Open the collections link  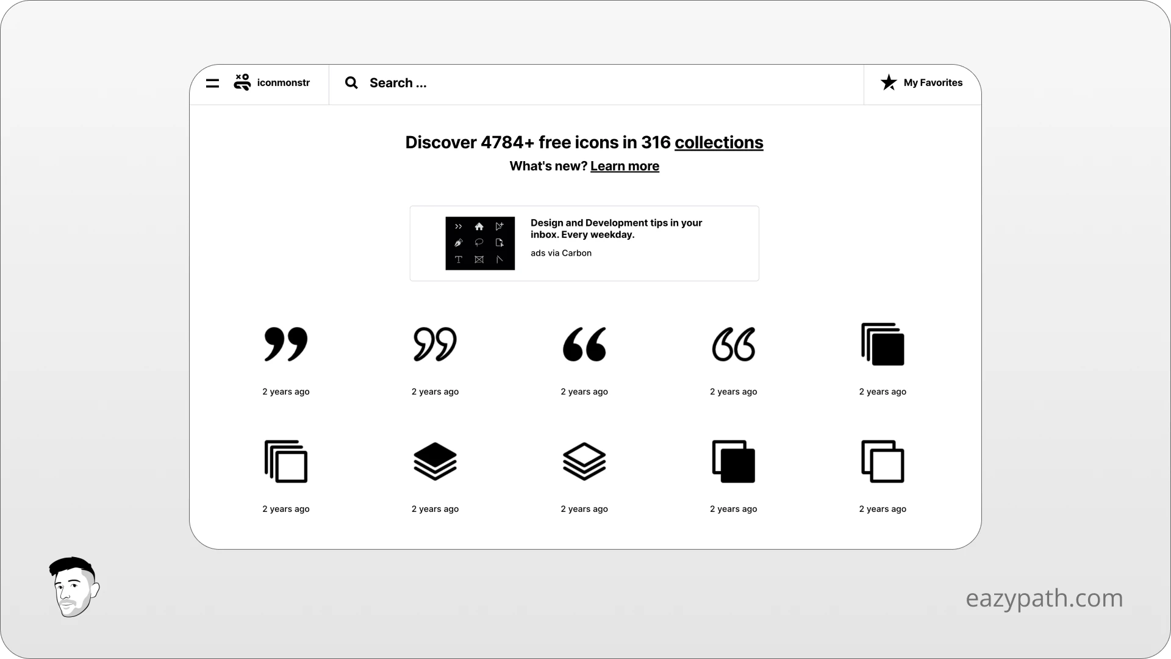719,142
